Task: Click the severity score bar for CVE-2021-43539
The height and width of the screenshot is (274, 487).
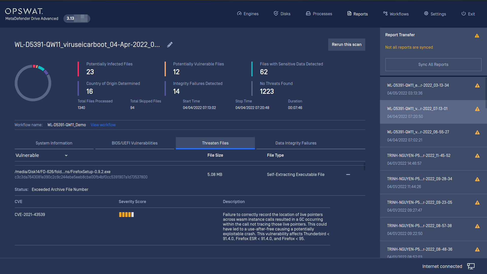Action: click(126, 215)
